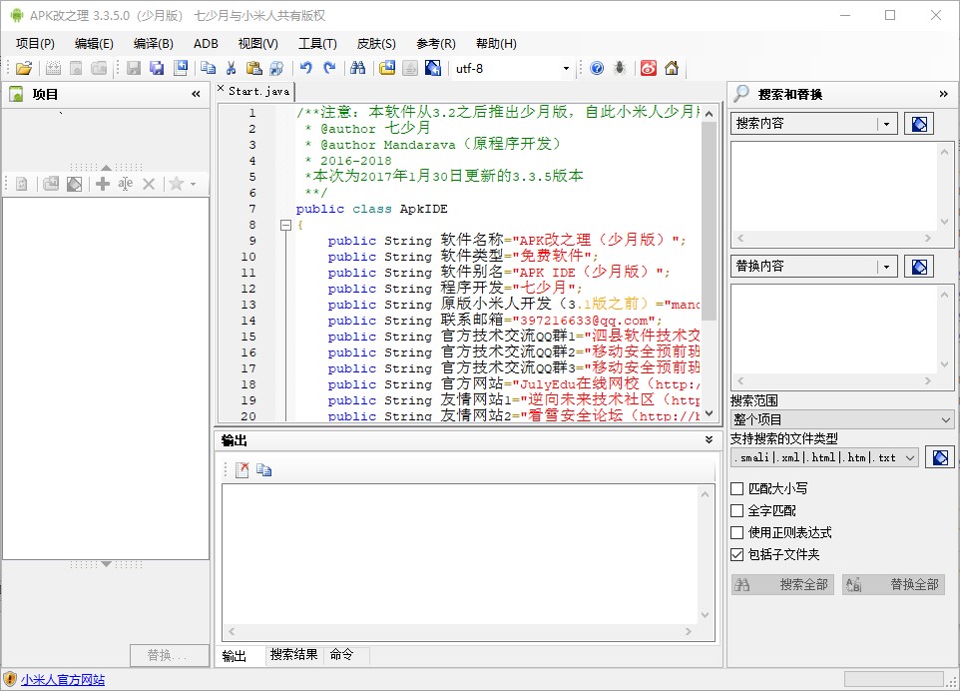This screenshot has height=691, width=960.
Task: Collapse the 输出 panel with double chevron
Action: coord(709,439)
